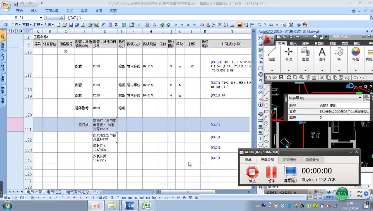Screen dimensions: 373x211
Task: Click the A-Z sort icon
Action: click(226, 25)
